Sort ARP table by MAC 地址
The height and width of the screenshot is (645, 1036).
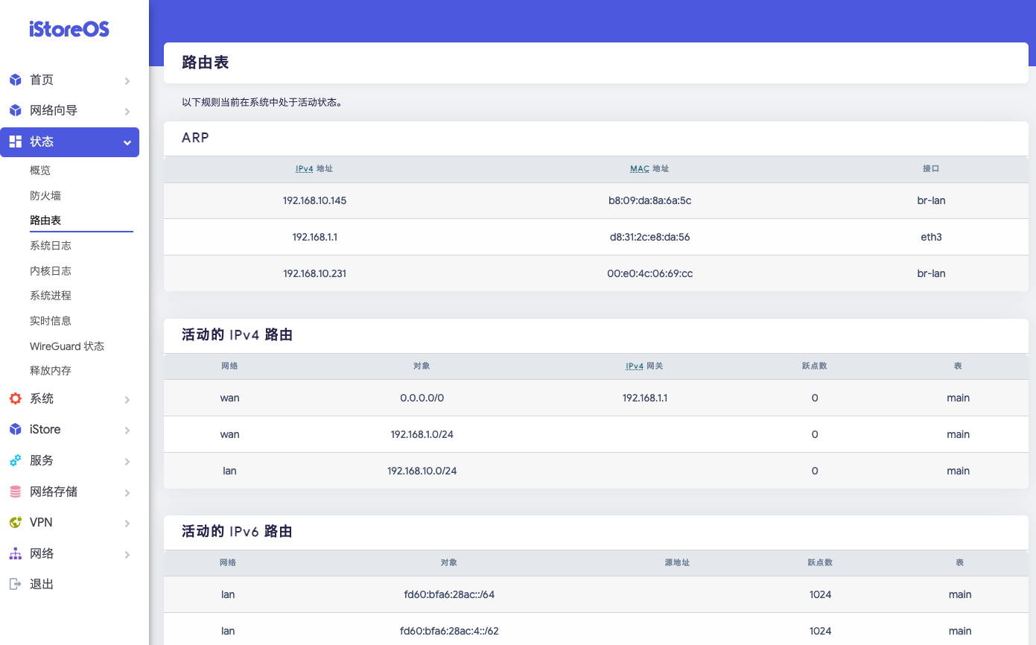(x=648, y=168)
